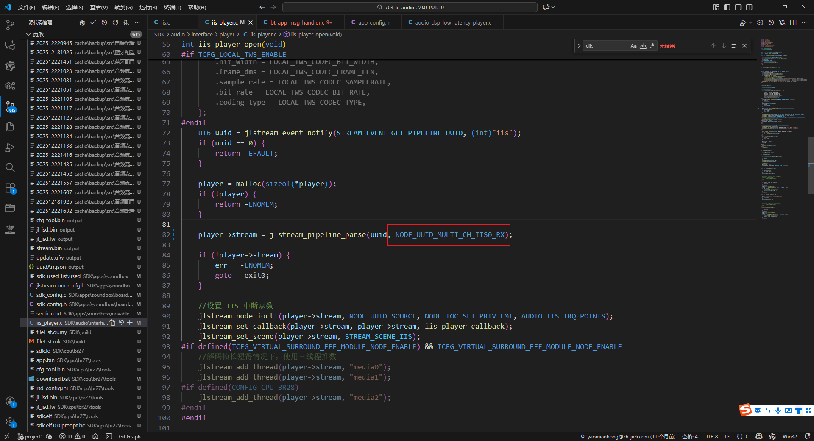Open the editor settings gear icon in title actions
The width and height of the screenshot is (814, 441).
coord(760,22)
